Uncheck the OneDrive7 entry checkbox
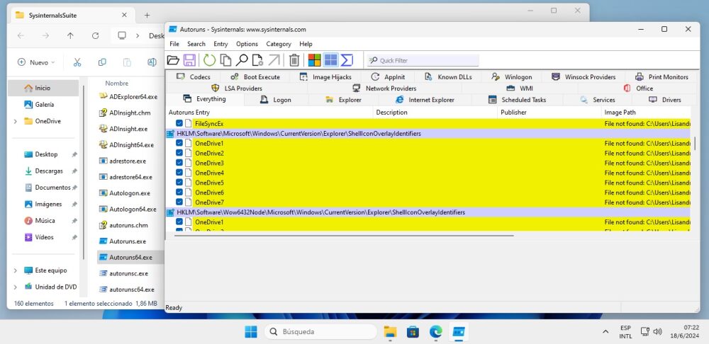 [179, 202]
